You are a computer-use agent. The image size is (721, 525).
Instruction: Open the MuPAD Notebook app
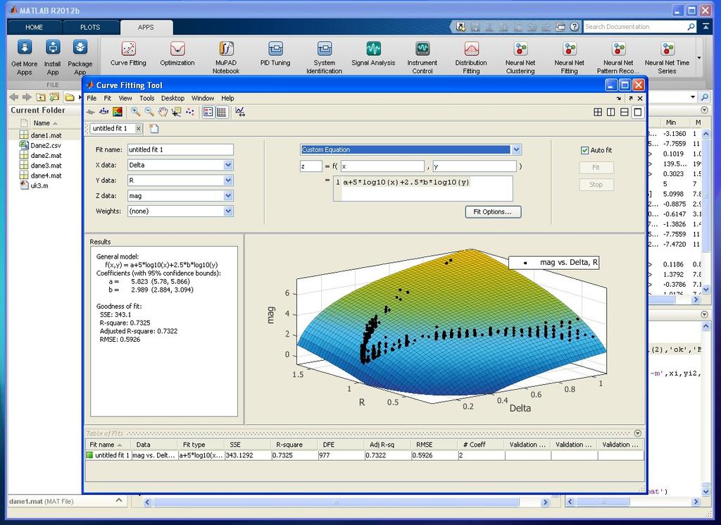coord(226,58)
